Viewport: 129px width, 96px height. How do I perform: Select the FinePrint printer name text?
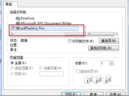(x=28, y=18)
